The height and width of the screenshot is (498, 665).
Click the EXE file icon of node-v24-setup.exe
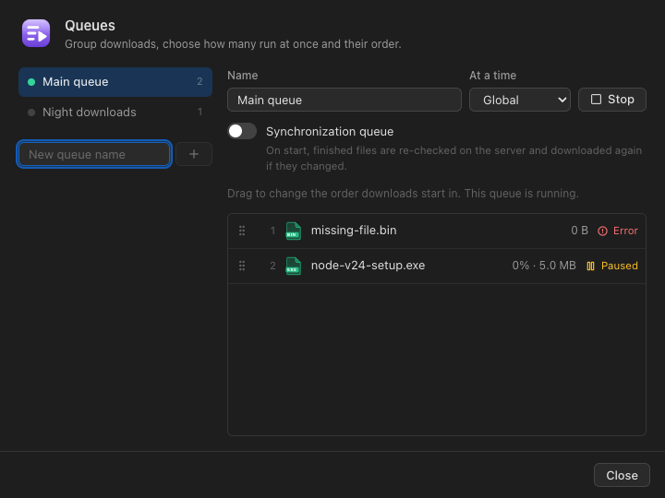294,267
